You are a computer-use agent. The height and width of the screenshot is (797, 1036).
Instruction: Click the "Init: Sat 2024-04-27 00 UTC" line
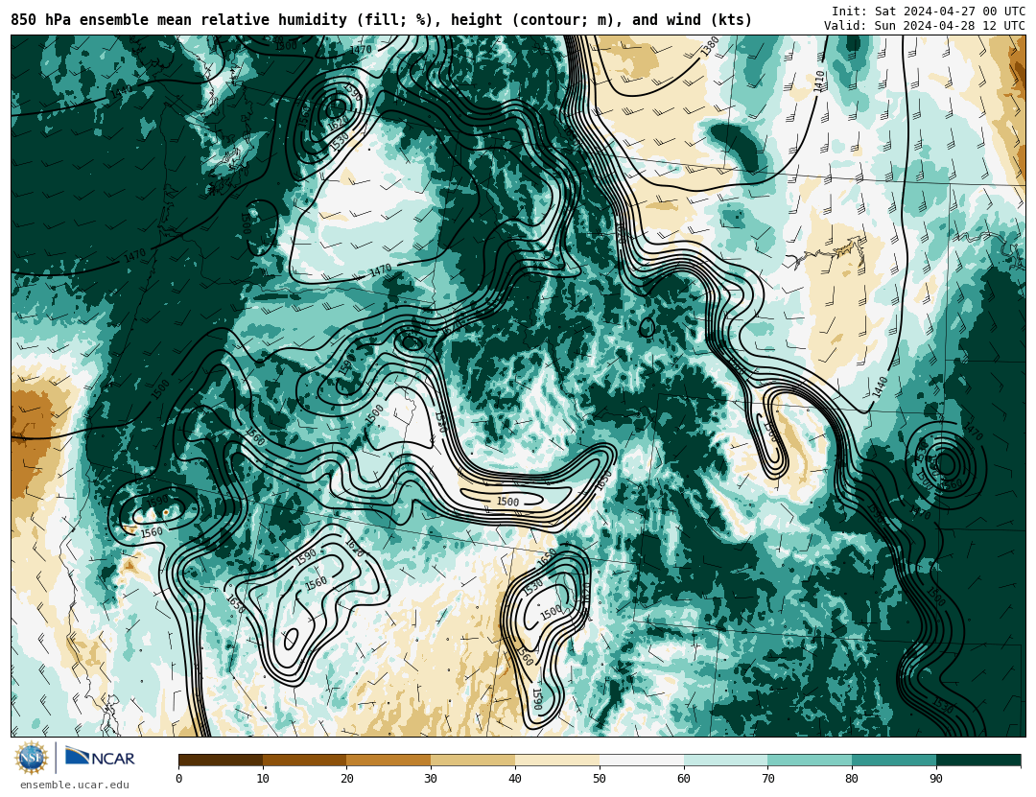point(929,12)
